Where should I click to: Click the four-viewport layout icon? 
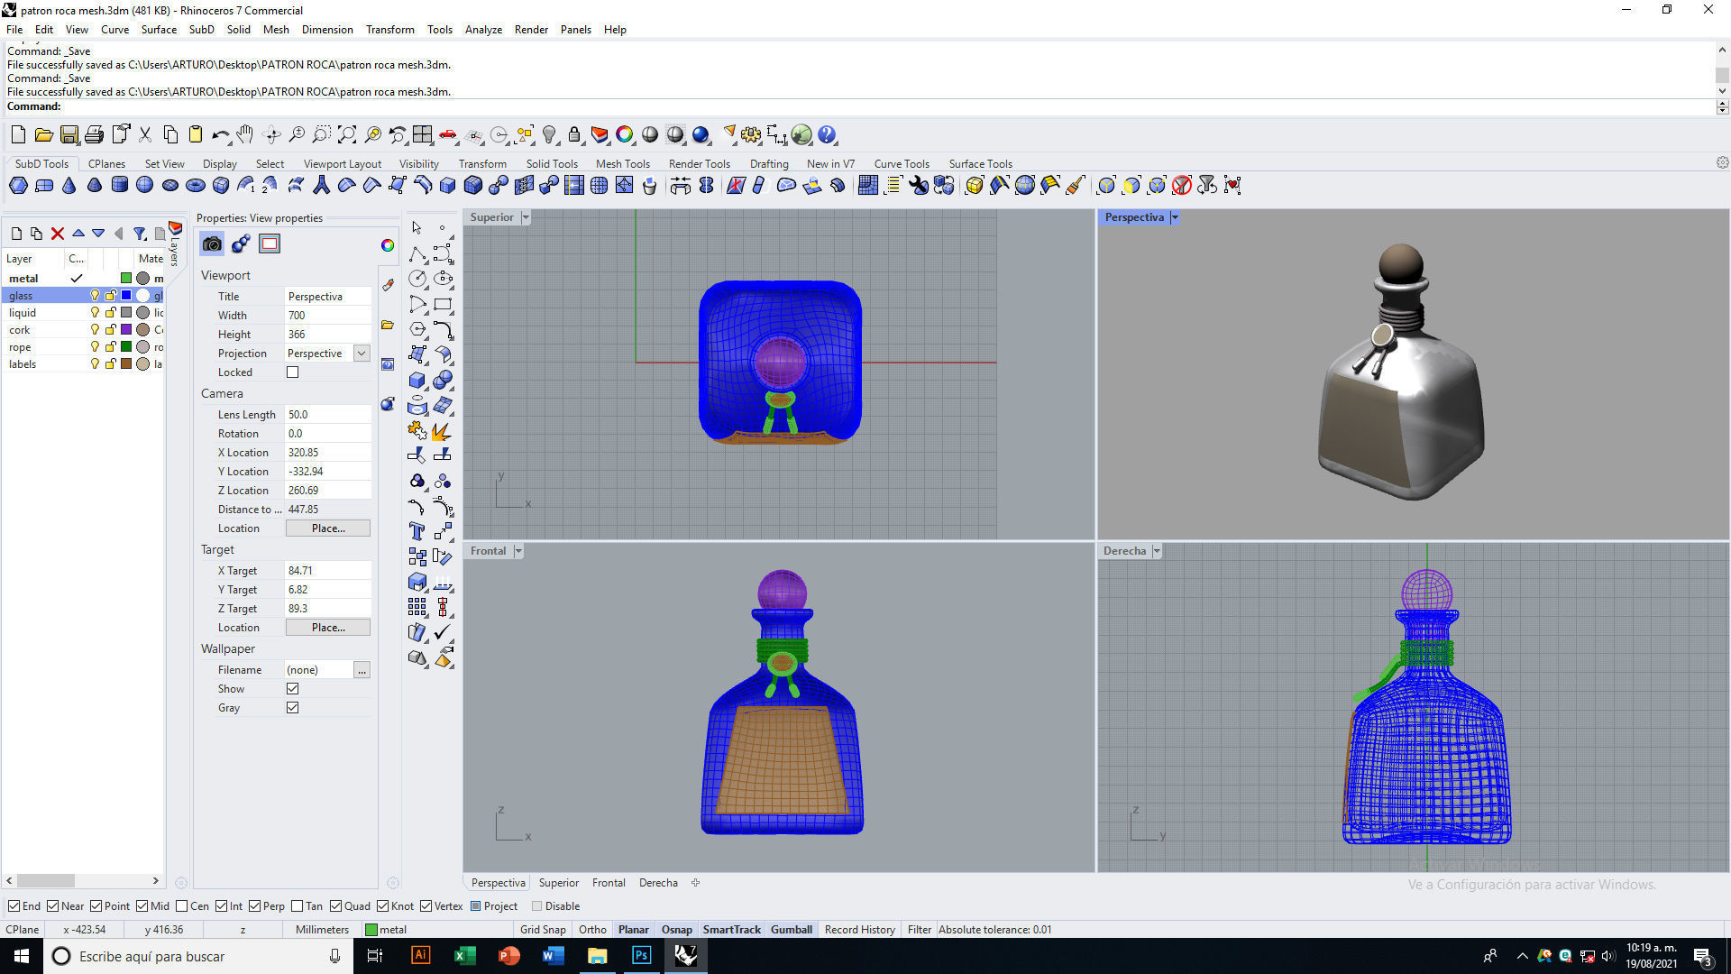(x=422, y=135)
